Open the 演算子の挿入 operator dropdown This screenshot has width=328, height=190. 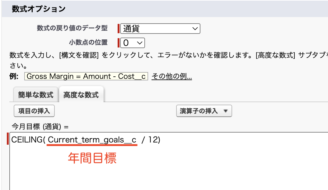click(x=204, y=111)
